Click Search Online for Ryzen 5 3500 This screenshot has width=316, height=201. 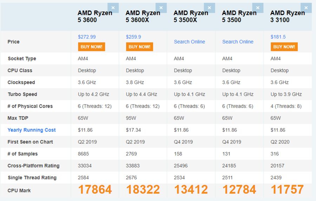coord(238,42)
